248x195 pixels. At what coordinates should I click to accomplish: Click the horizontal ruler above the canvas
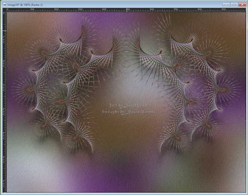[x=126, y=10]
